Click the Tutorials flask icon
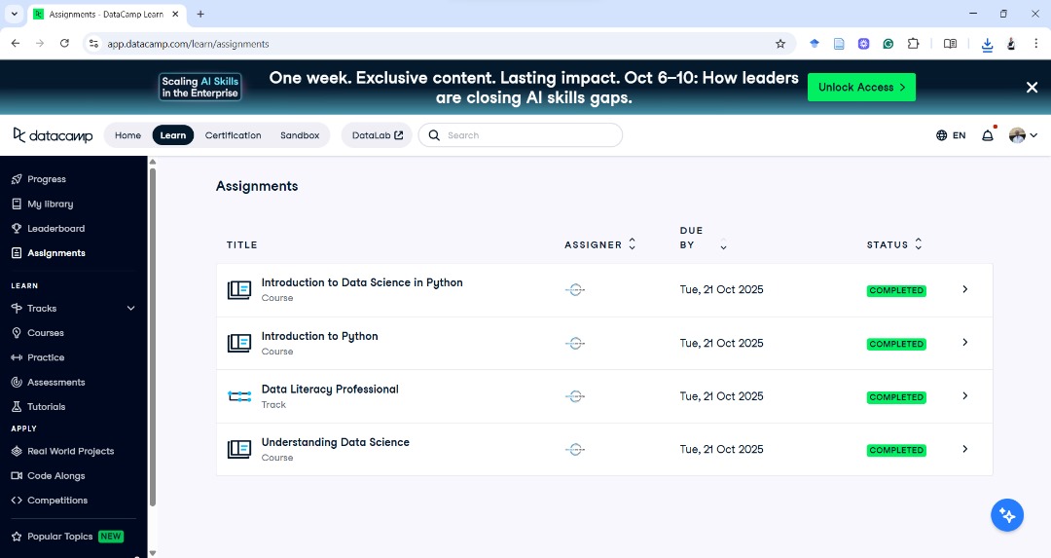This screenshot has width=1051, height=558. (17, 406)
